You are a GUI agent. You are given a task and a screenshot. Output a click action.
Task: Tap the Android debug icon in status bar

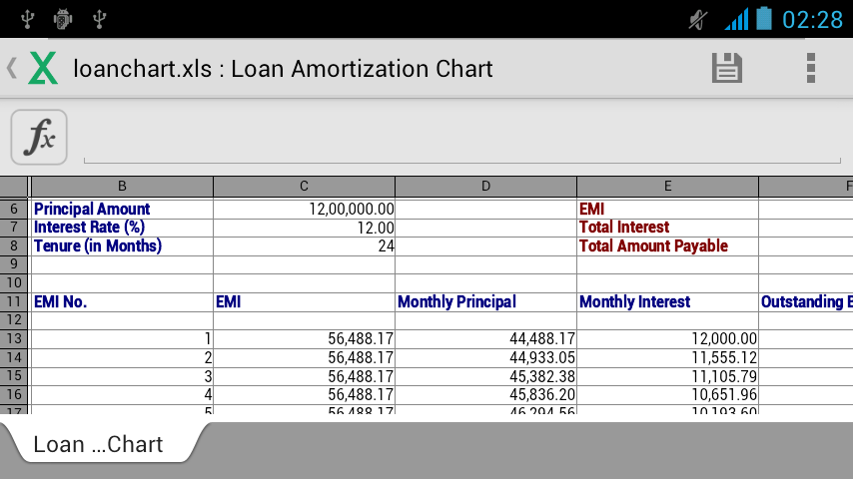tap(63, 19)
